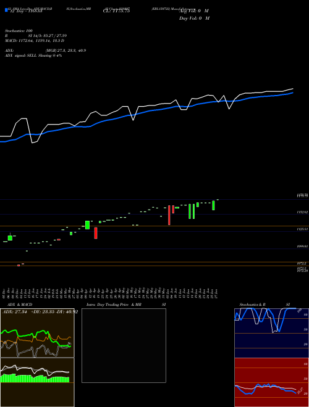The width and height of the screenshot is (309, 407).
Task: Click the 'Day Vol: 0 M' label
Action: pyautogui.click(x=194, y=18)
